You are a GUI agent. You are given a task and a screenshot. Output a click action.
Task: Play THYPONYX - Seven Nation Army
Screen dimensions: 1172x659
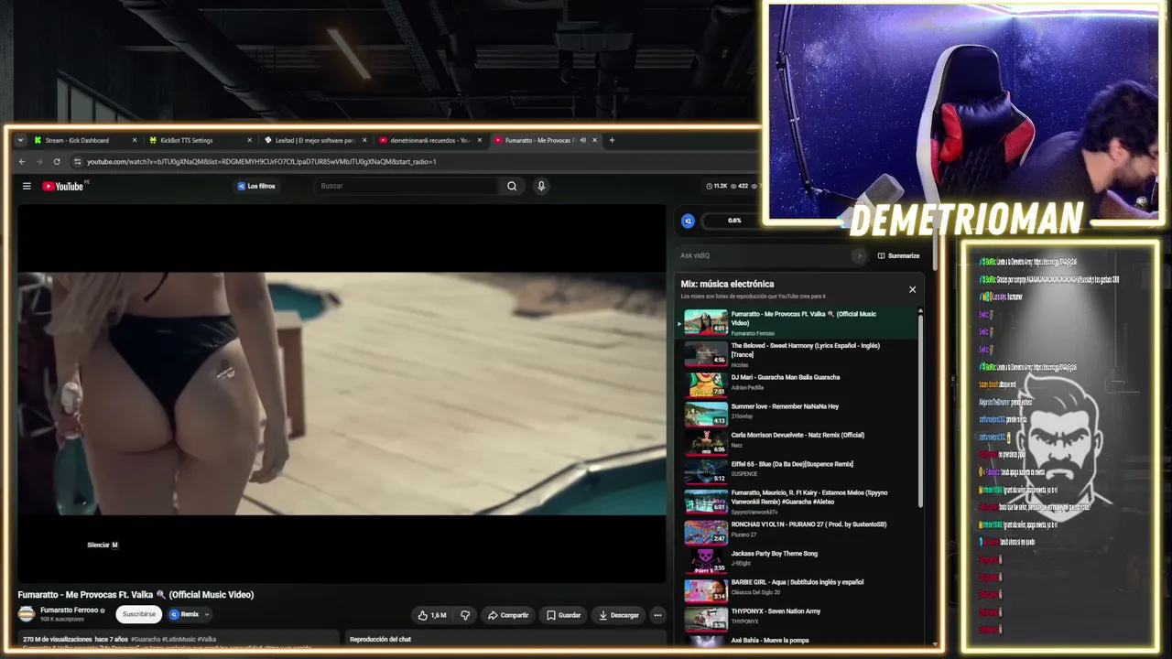tap(797, 617)
